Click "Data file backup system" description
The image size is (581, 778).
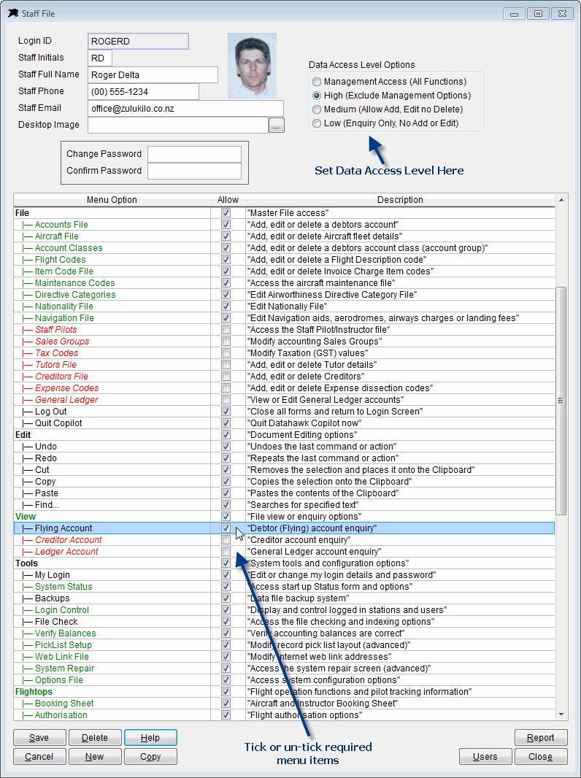299,598
